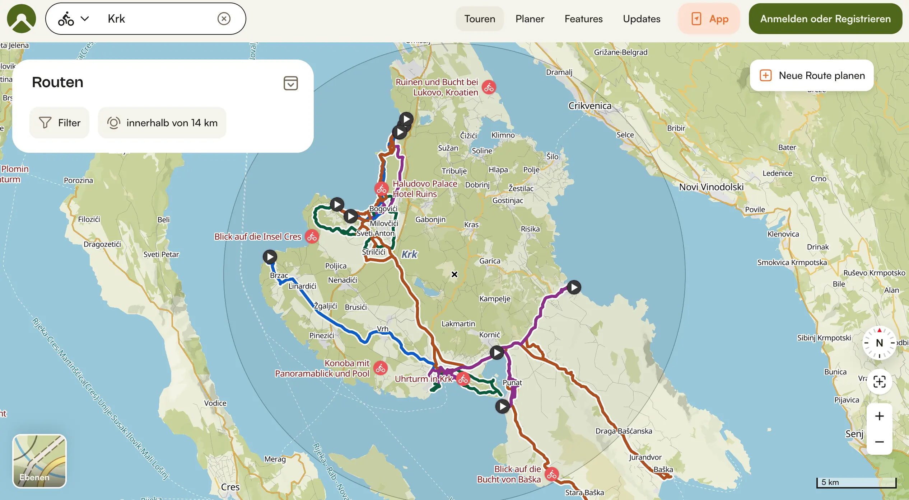The width and height of the screenshot is (909, 500).
Task: Open the Ebenen map layers thumbnail
Action: (39, 461)
